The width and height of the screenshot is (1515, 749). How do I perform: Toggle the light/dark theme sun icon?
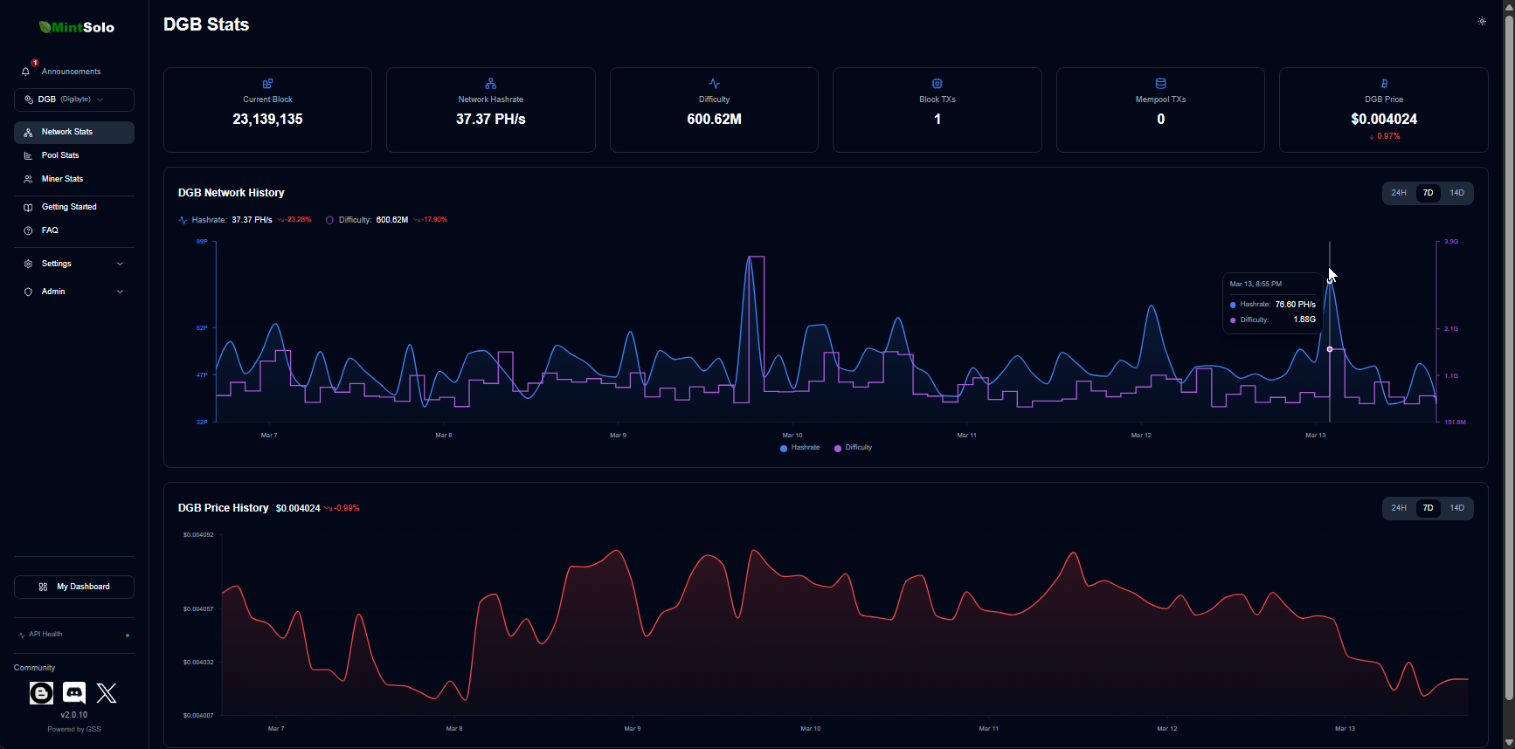(1482, 21)
